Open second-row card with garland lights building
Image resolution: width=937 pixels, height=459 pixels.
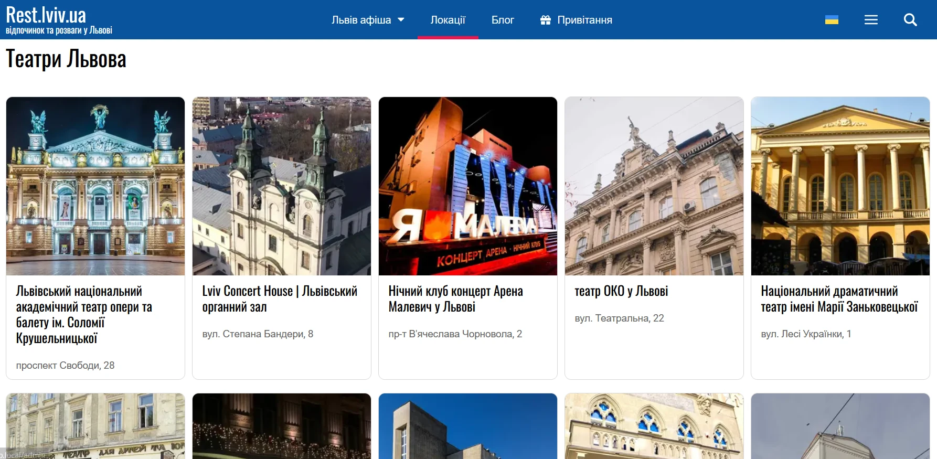pyautogui.click(x=282, y=426)
